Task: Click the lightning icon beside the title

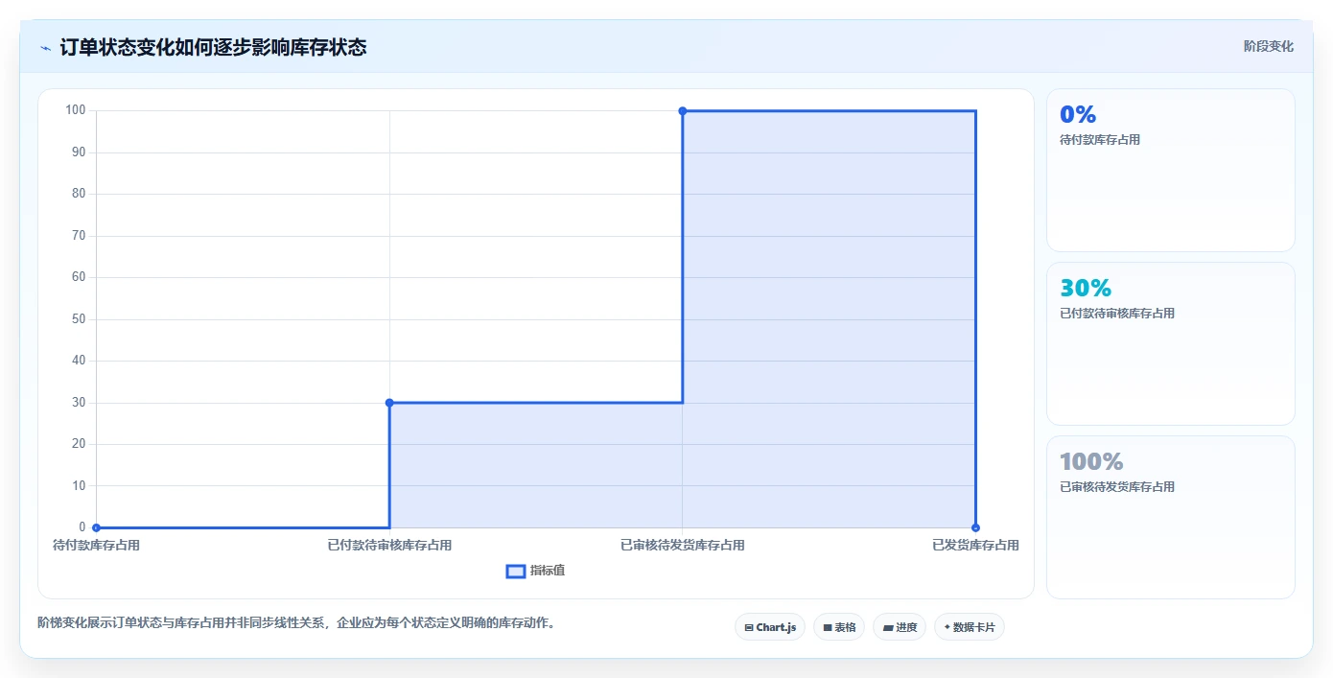Action: click(x=45, y=48)
